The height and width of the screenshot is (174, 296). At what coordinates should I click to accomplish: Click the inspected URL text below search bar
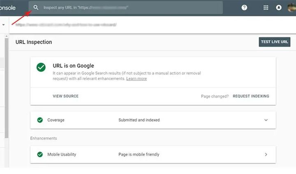pos(66,25)
